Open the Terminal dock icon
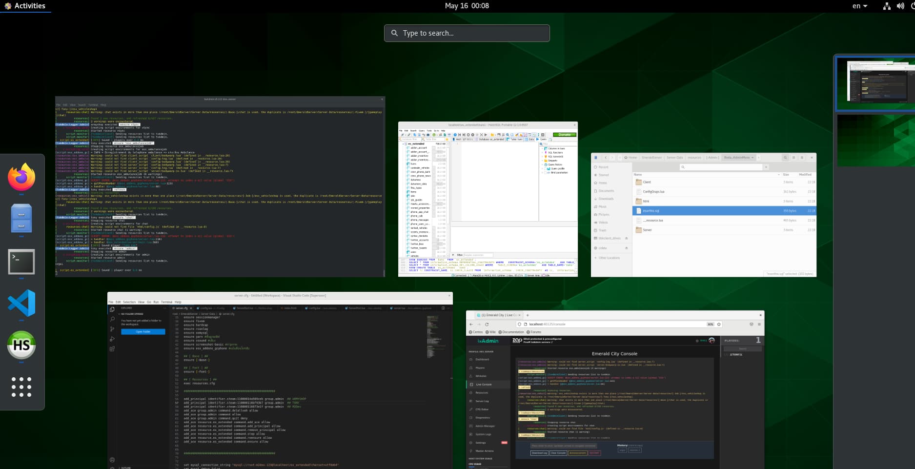This screenshot has height=469, width=915. pos(21,262)
